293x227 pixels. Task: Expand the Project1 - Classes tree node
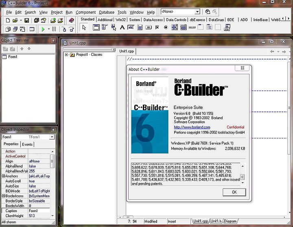(66, 55)
